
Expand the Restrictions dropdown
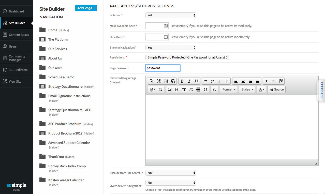187,57
